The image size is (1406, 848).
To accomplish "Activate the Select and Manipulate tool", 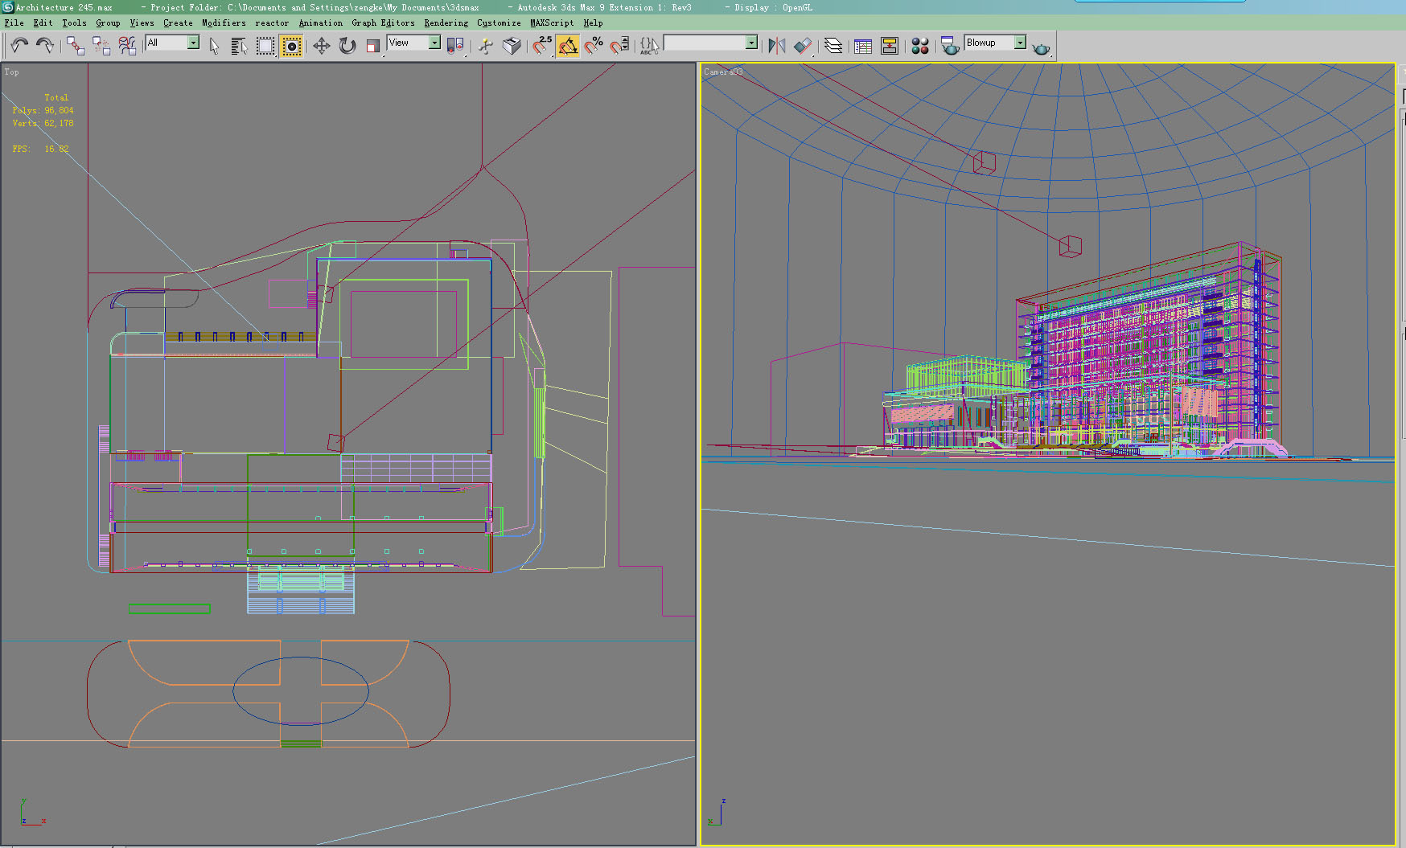I will (486, 46).
